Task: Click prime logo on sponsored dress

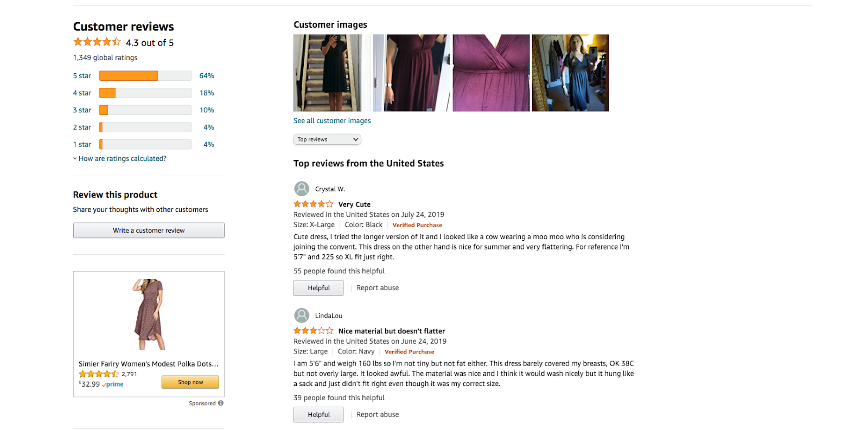Action: [x=113, y=384]
